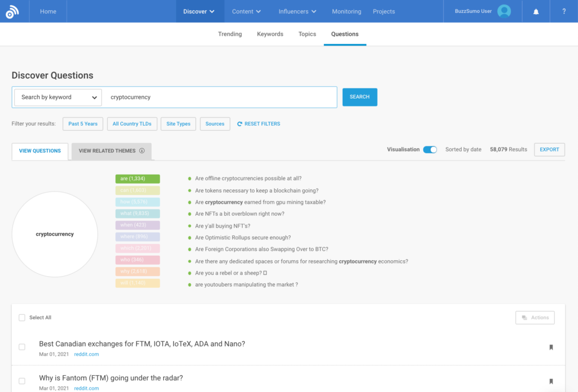Open notifications via the bell icon

535,11
